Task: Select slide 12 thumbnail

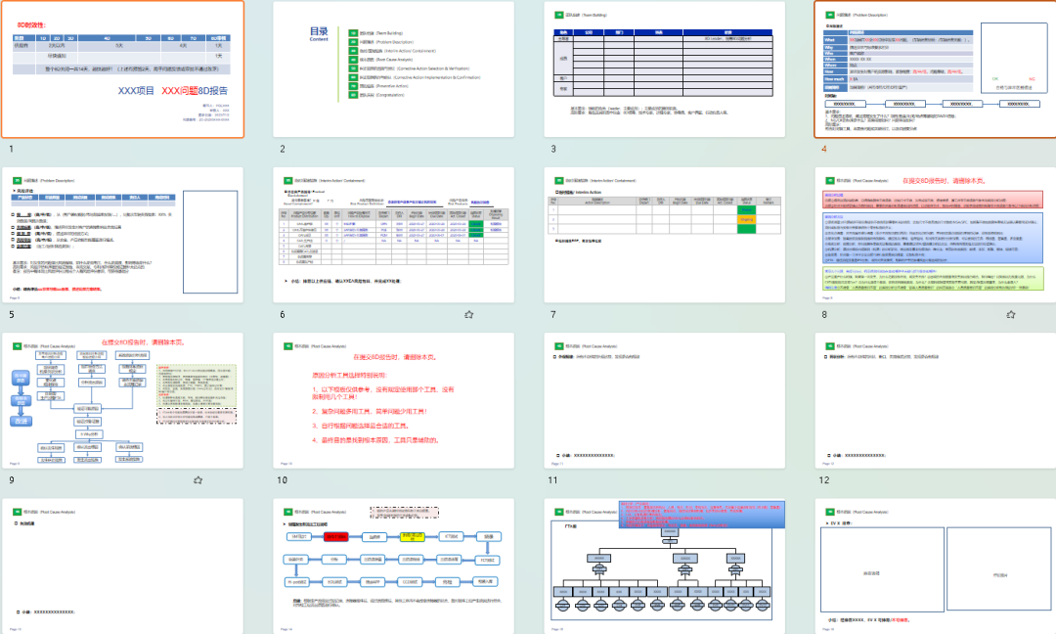Action: pyautogui.click(x=936, y=401)
